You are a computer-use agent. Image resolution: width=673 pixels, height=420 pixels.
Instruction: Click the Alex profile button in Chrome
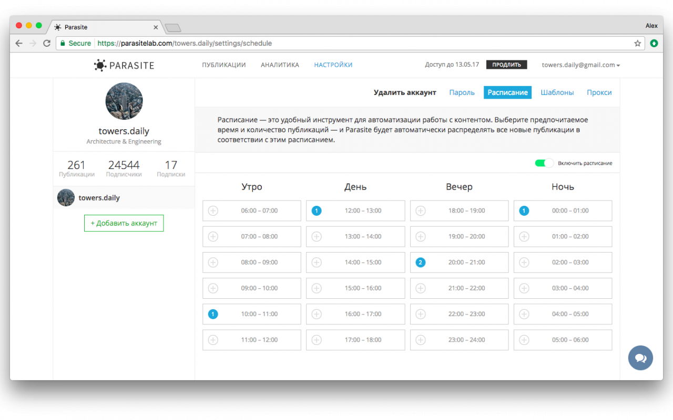tap(651, 26)
